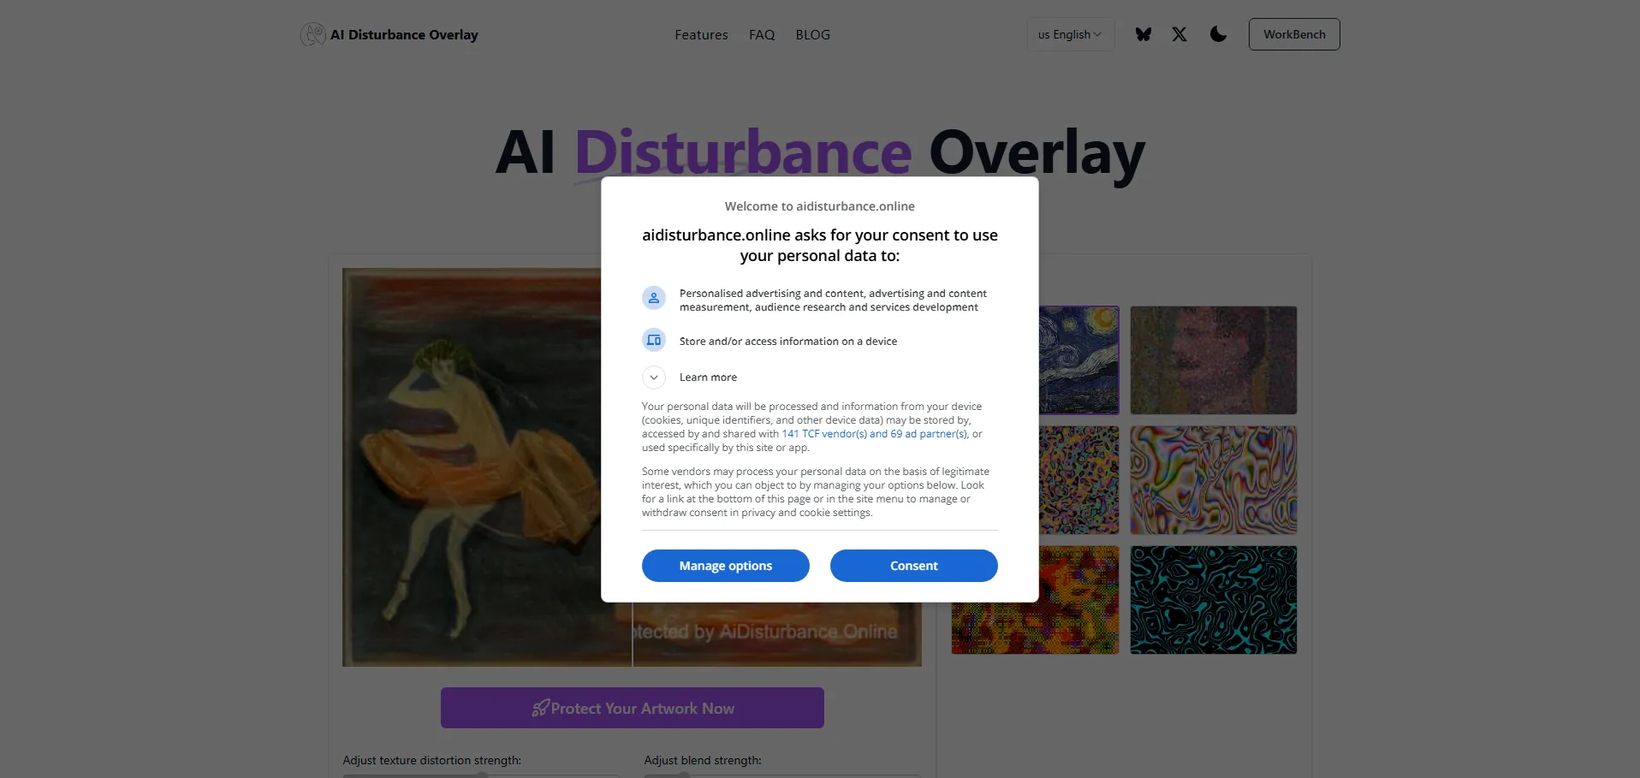Select the Starry Night texture thumbnail
1640x778 pixels.
point(1078,360)
